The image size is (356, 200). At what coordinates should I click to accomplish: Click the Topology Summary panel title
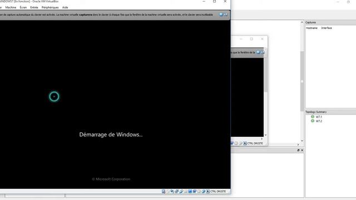[316, 112]
